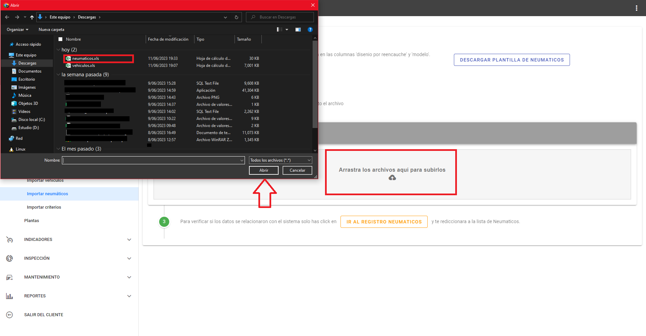The image size is (646, 336).
Task: Toggle the preview pane icon
Action: [x=298, y=30]
